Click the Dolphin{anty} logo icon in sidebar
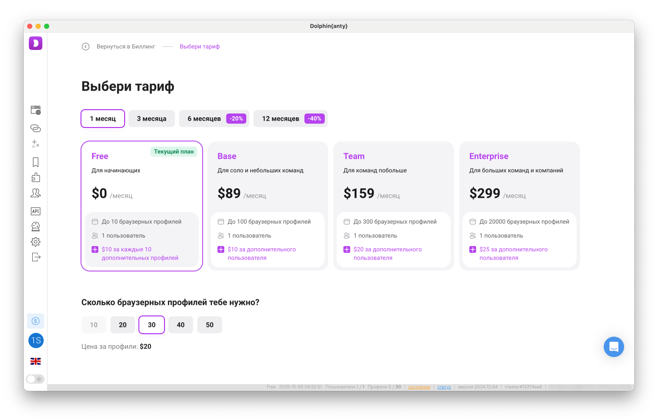 [36, 43]
